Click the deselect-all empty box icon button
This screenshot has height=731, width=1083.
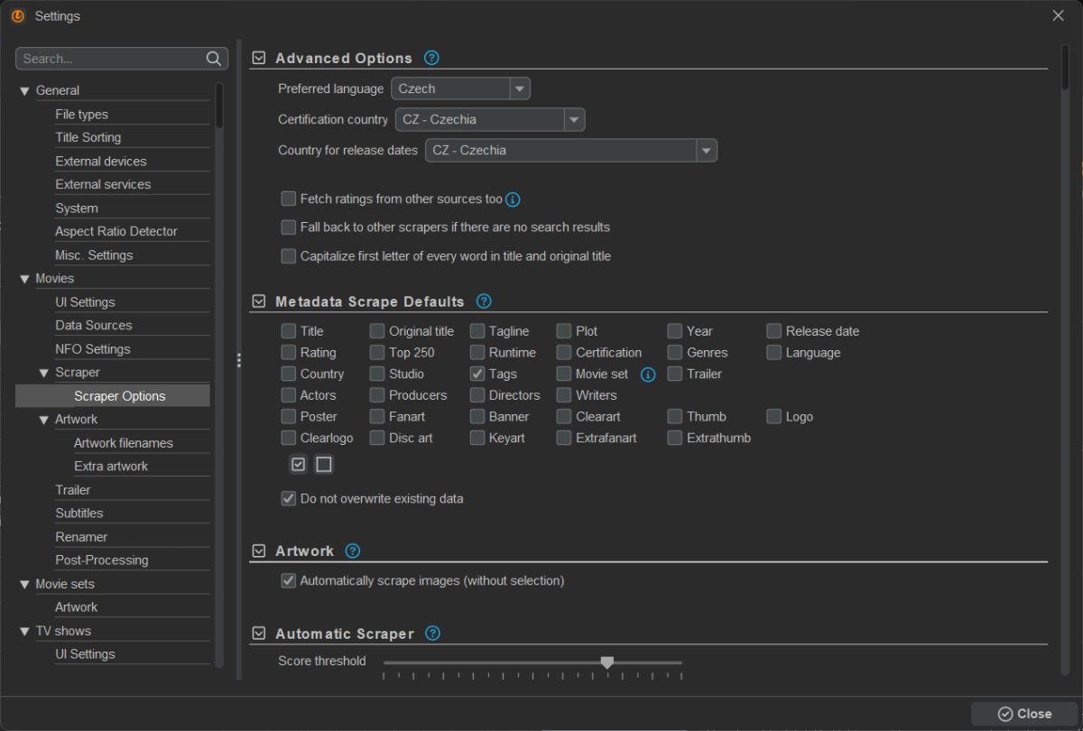point(324,465)
